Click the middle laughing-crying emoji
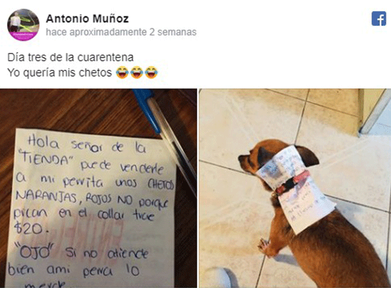Screen dimensions: 391x288 click(x=137, y=73)
